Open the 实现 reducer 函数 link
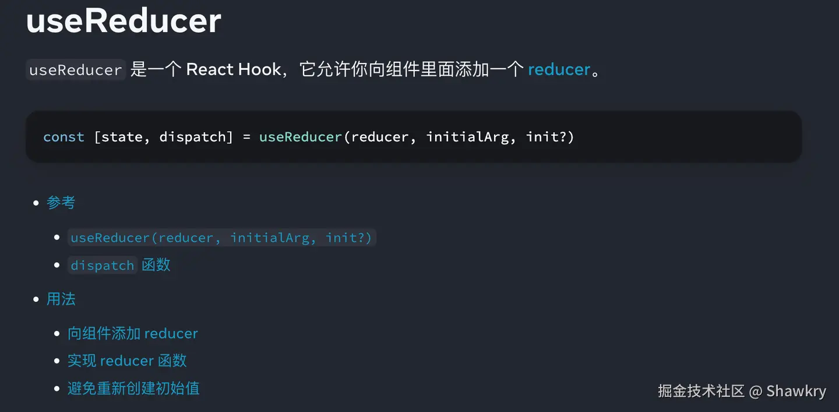The height and width of the screenshot is (412, 839). tap(127, 361)
